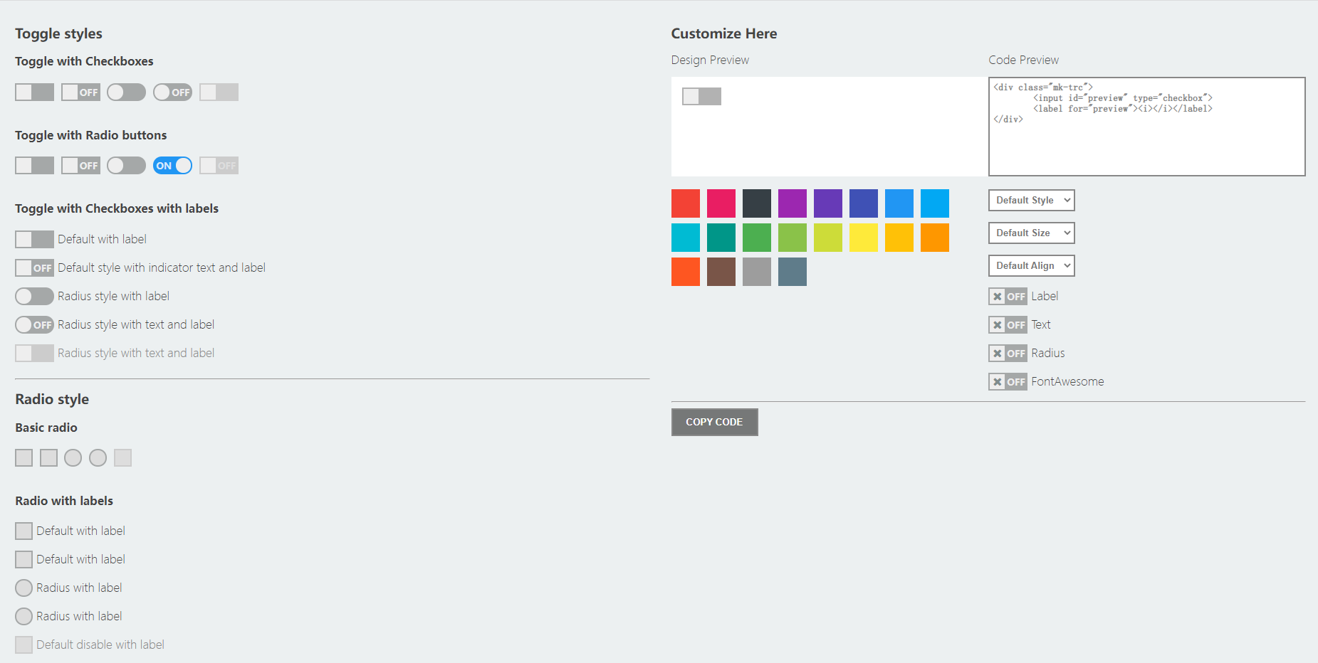This screenshot has width=1318, height=663.
Task: Enable the Radius option toggle
Action: [x=1008, y=354]
